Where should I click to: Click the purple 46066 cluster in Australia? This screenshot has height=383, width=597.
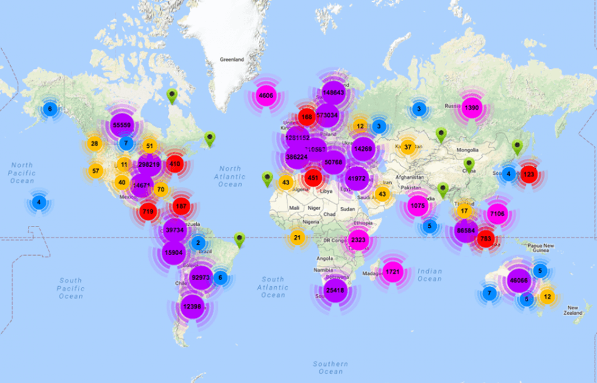pyautogui.click(x=518, y=281)
